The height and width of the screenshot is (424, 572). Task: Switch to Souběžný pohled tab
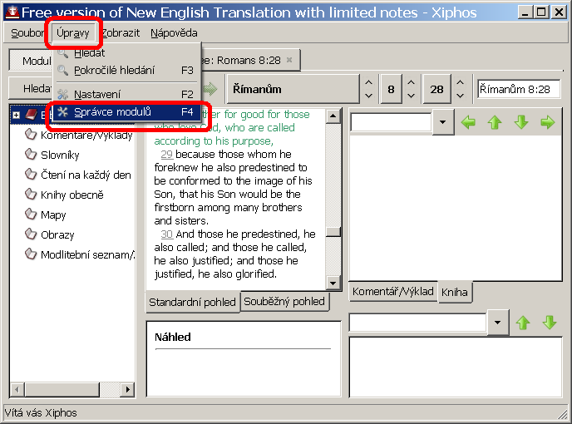point(284,301)
